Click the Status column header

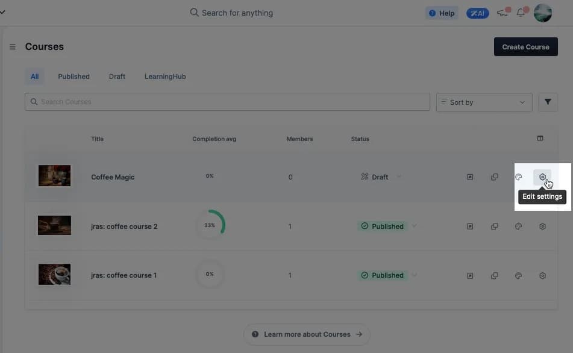coord(360,139)
